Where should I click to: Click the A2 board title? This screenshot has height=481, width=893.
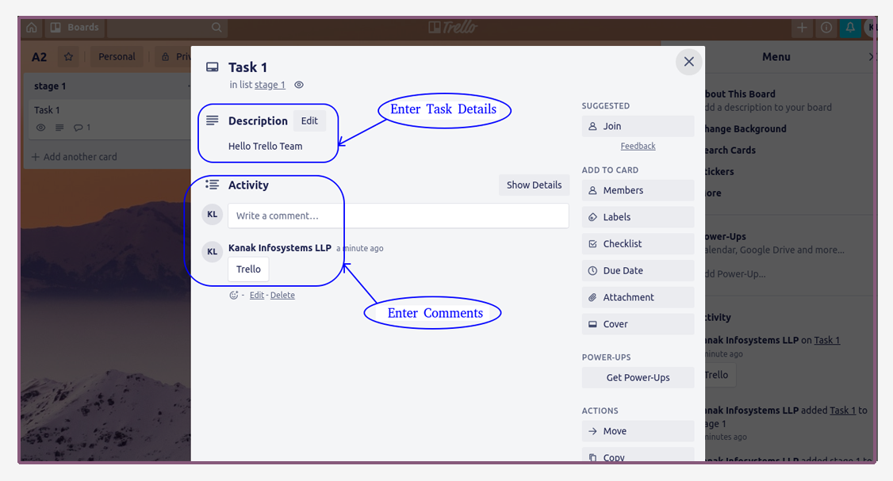40,57
